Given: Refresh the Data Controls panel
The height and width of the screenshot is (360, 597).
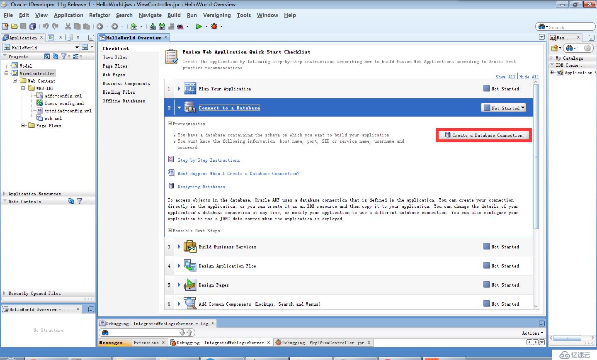Looking at the screenshot, I should pyautogui.click(x=71, y=201).
